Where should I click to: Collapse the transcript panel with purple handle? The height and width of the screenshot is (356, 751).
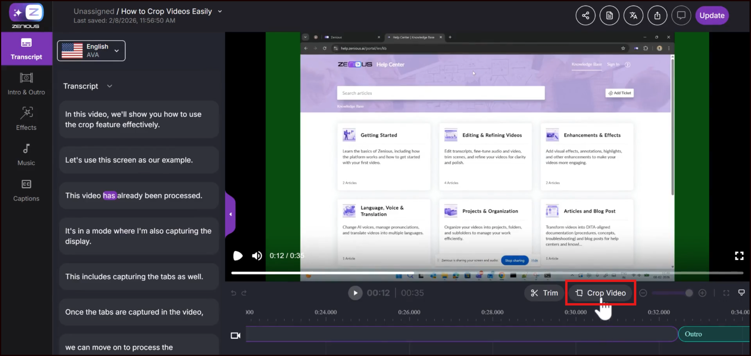pos(230,214)
